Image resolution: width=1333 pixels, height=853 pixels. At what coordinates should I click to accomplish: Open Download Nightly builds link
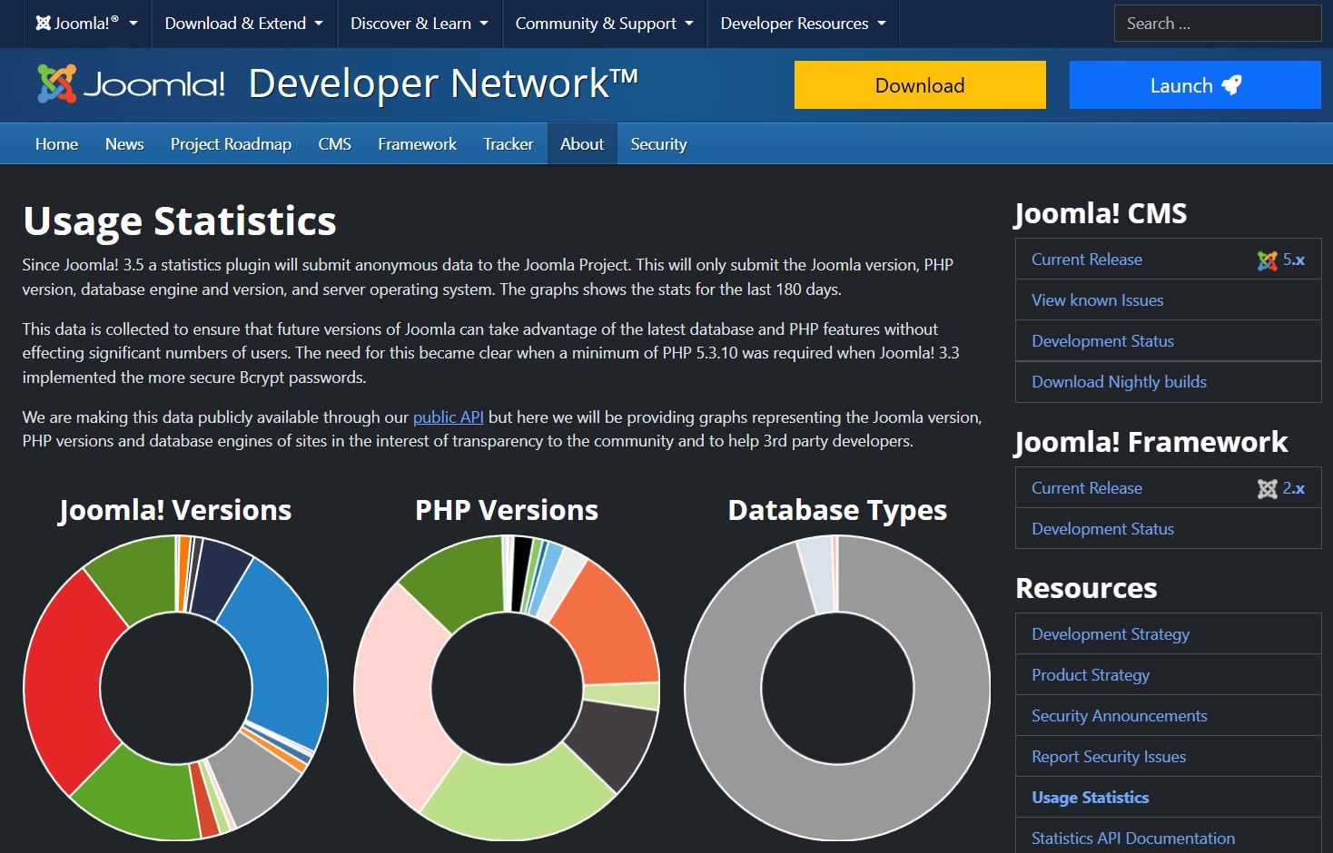tap(1119, 382)
